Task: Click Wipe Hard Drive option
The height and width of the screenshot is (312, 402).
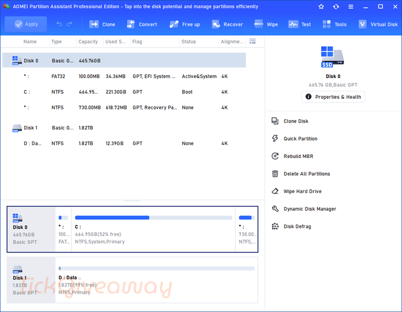Action: [x=302, y=191]
